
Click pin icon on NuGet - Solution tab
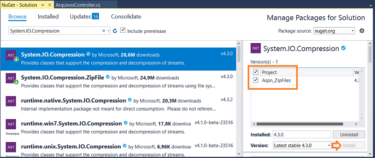click(42, 5)
